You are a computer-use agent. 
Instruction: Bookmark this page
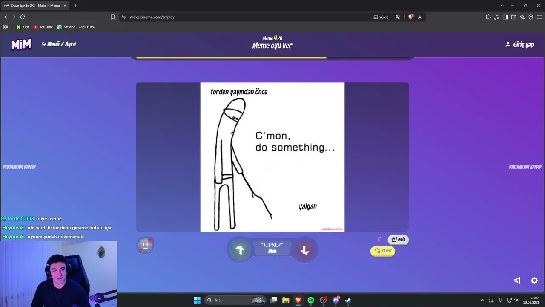[112, 17]
